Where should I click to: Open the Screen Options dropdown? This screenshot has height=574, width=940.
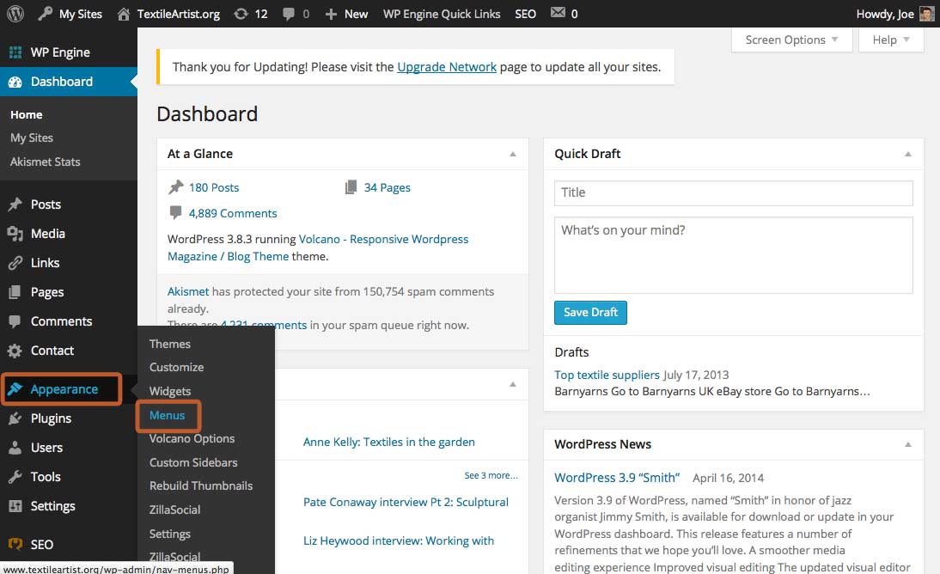(791, 40)
